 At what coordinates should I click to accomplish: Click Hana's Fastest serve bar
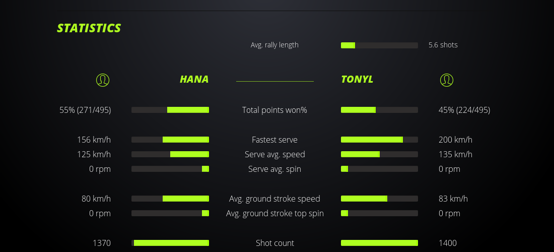tap(170, 140)
